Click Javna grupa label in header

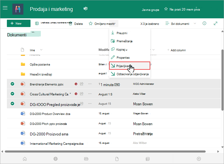150,10
